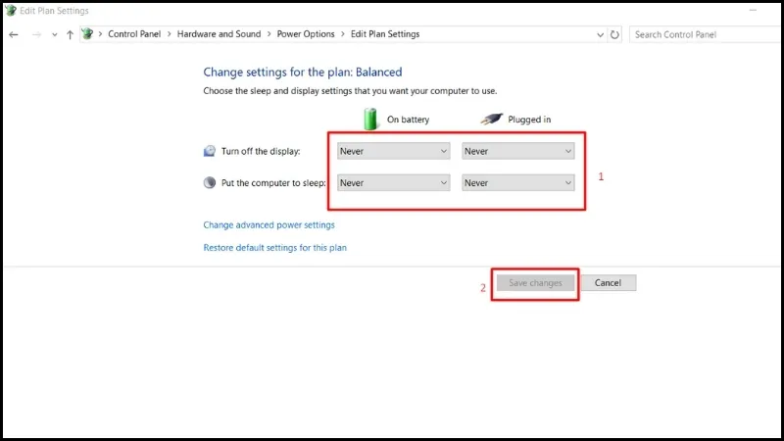Expand sleep dropdown under Plugged in
The width and height of the screenshot is (784, 441).
tap(518, 182)
